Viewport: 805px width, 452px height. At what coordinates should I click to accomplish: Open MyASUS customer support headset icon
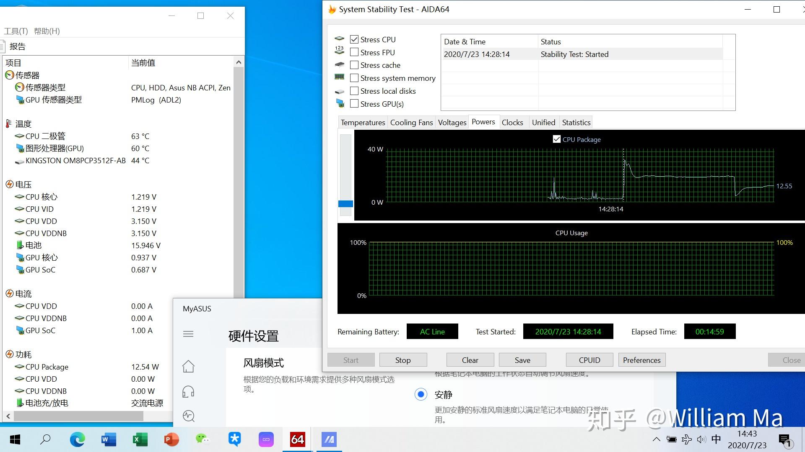(188, 392)
